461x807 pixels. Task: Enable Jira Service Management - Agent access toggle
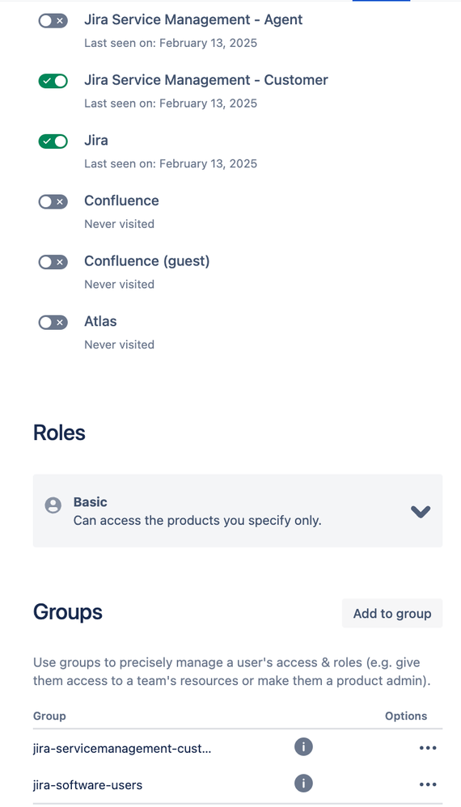tap(53, 20)
